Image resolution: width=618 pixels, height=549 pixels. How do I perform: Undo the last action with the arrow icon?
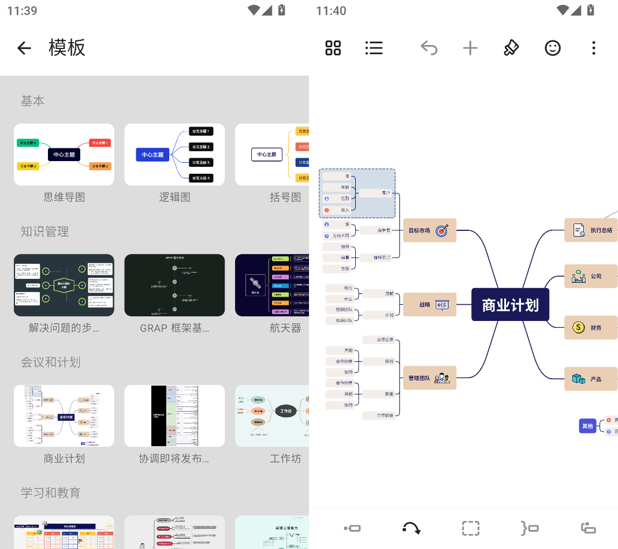coord(429,48)
